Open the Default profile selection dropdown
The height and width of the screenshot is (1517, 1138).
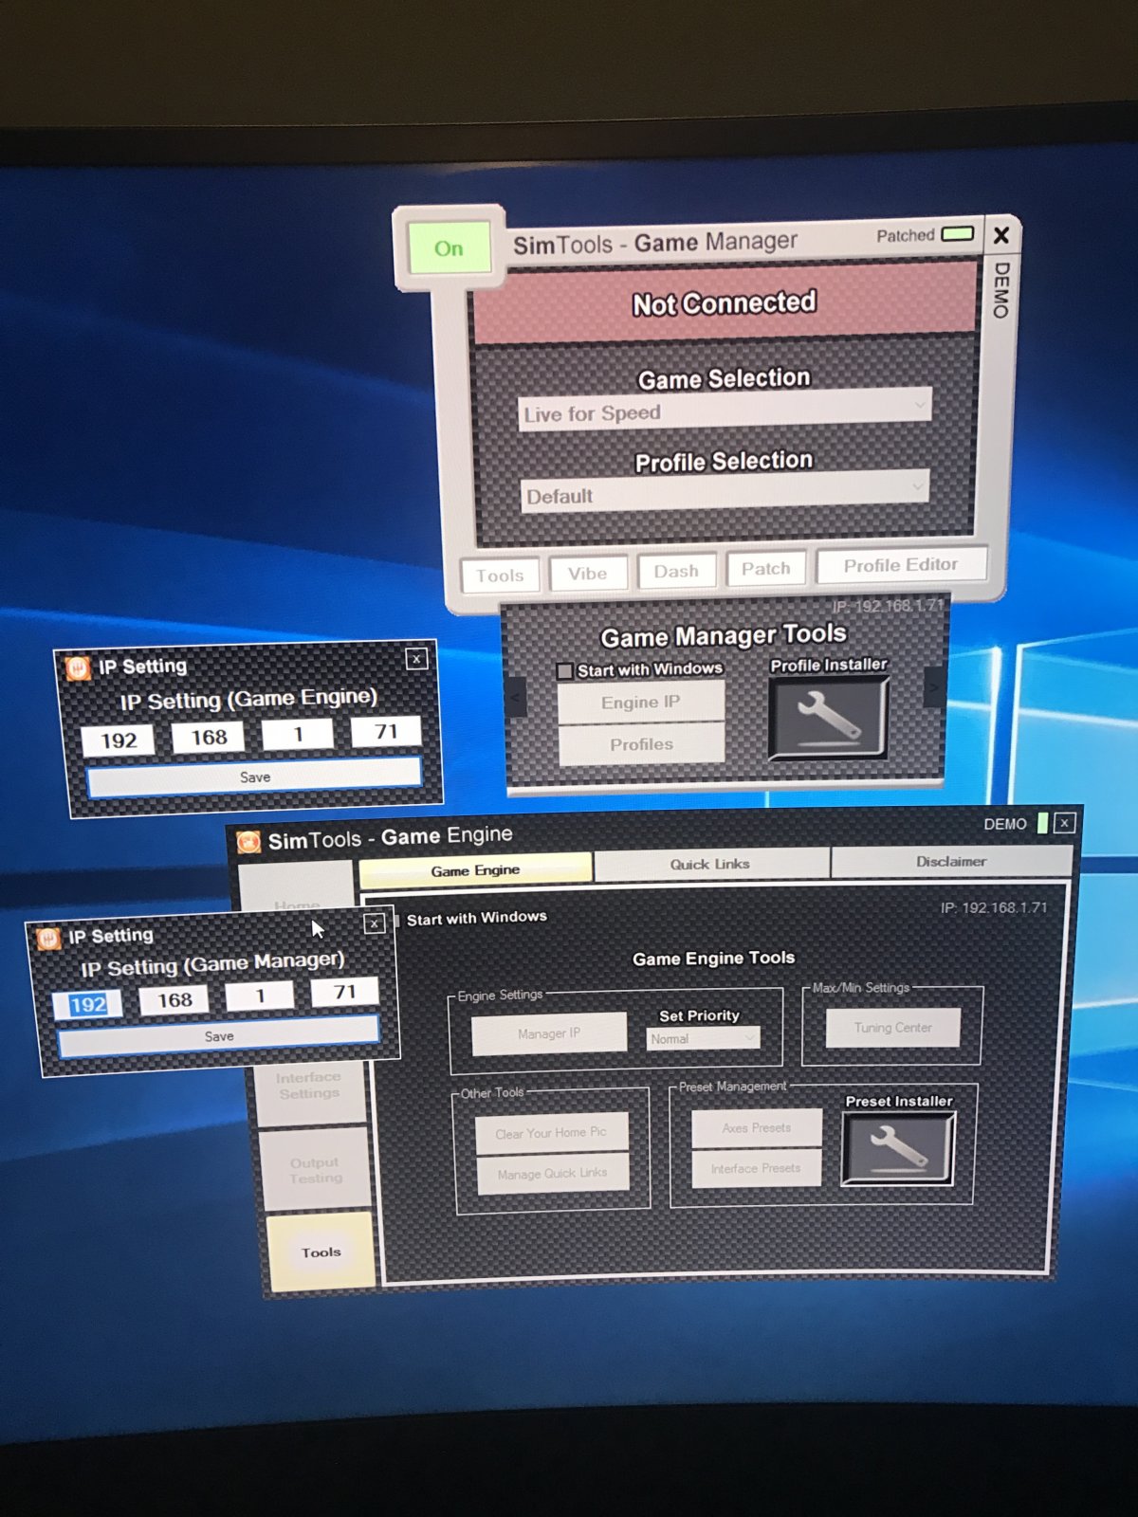(725, 493)
